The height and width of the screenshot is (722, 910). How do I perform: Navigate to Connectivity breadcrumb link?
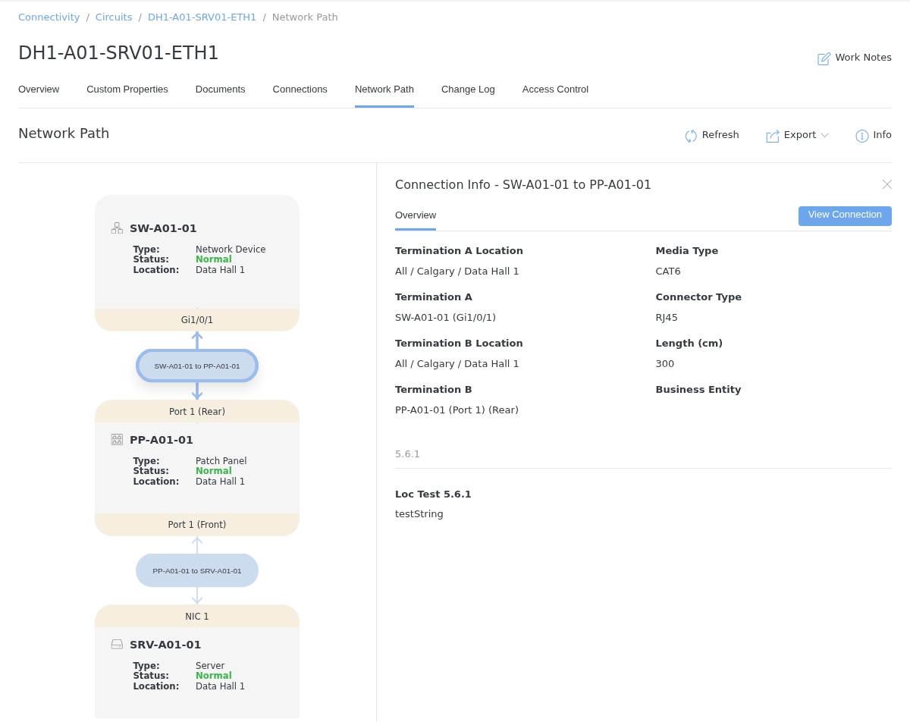49,17
